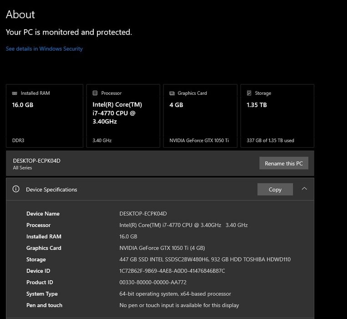This screenshot has height=319, width=347.
Task: Click the Processor value in specifications list
Action: [x=184, y=225]
